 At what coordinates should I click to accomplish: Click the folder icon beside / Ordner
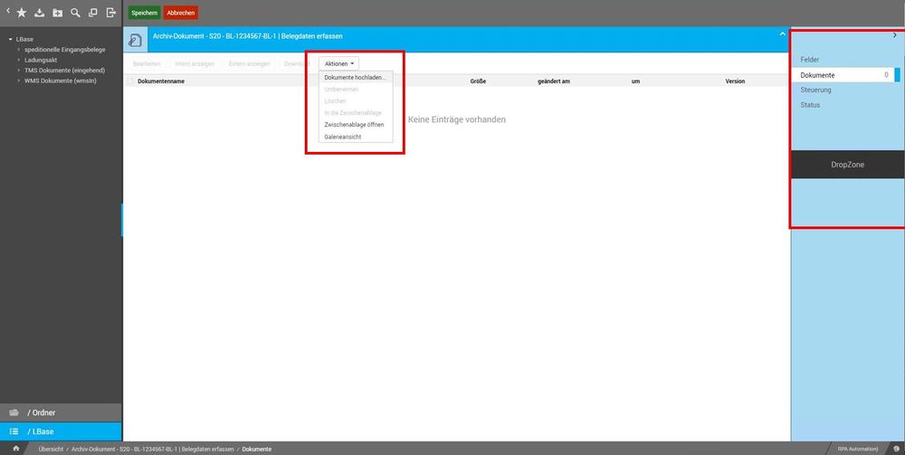[14, 412]
